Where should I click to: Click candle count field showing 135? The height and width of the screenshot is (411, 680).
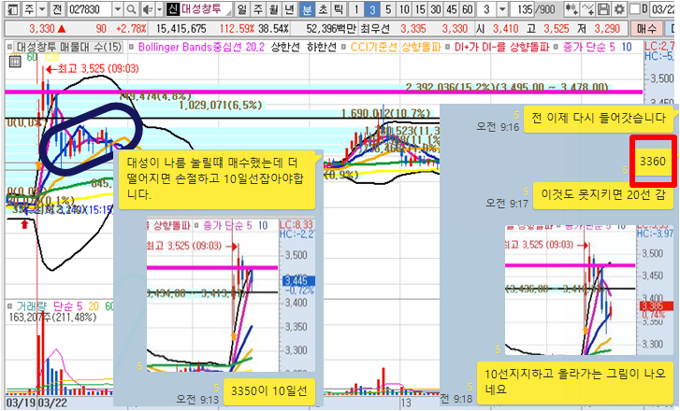(x=524, y=9)
